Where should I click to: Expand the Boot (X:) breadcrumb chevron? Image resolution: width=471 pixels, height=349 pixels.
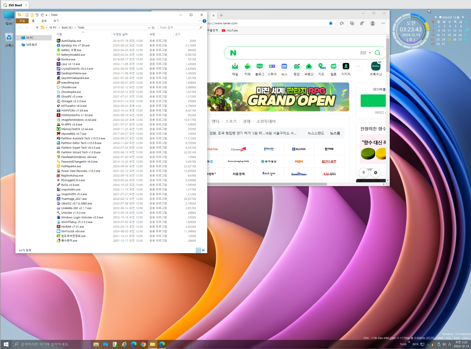point(75,28)
